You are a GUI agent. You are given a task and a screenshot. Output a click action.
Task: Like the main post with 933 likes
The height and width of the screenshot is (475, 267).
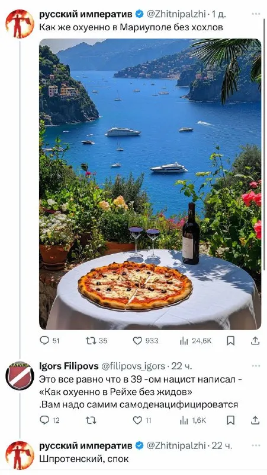(x=145, y=341)
